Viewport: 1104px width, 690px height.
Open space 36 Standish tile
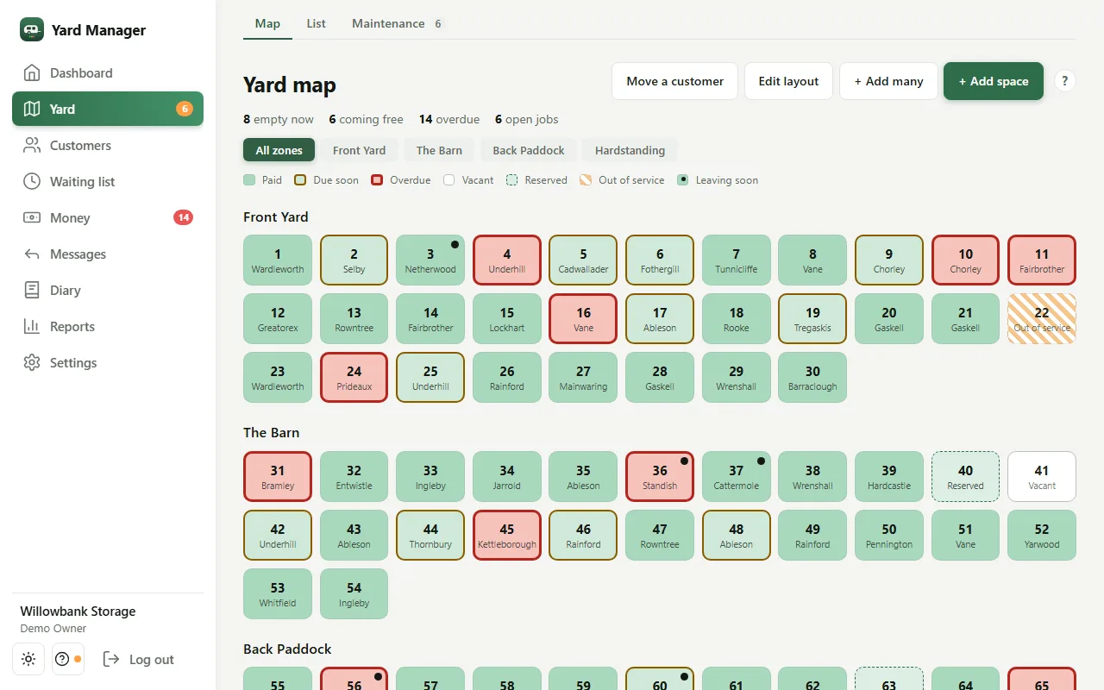point(660,477)
